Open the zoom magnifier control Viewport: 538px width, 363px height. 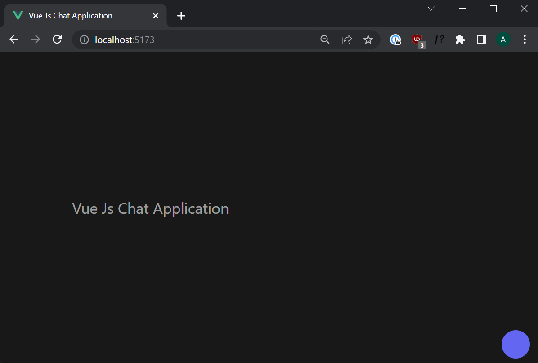coord(325,40)
